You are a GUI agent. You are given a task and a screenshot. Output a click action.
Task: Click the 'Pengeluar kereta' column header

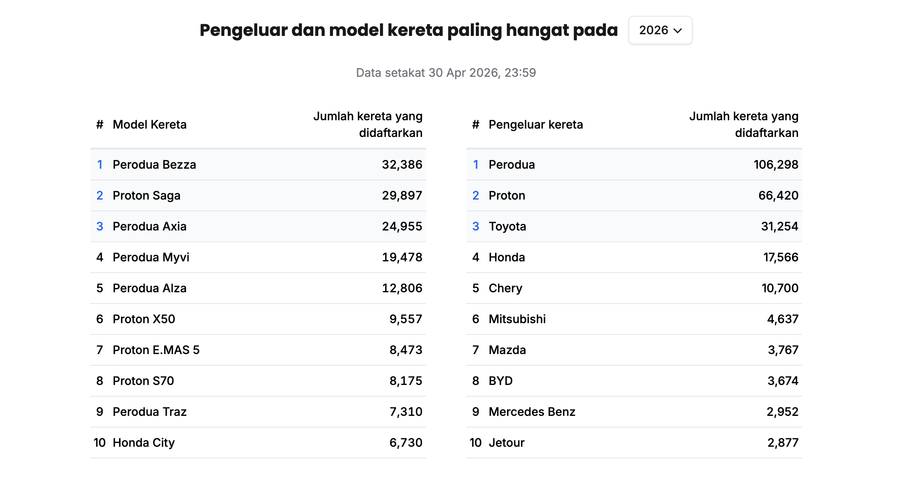coord(536,124)
